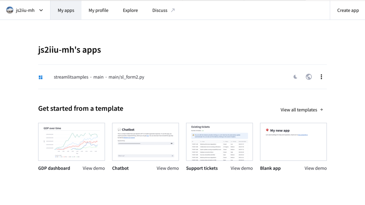
Task: Click the arrow next to View all templates
Action: [x=322, y=110]
